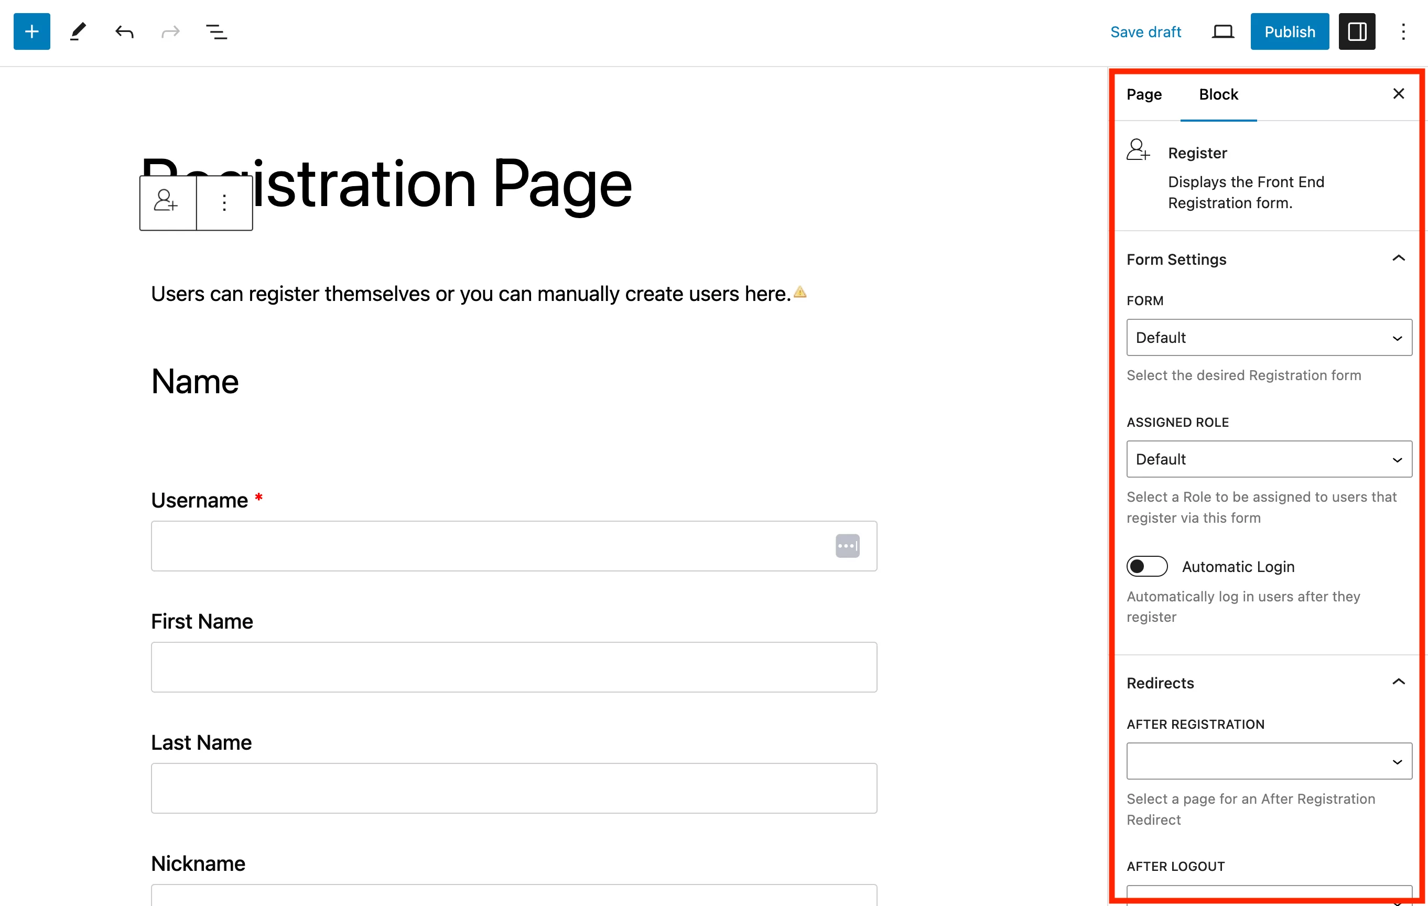Click 'Select a page for an After Registration Redirect'
Screen dimensions: 1428x906
tap(1251, 810)
